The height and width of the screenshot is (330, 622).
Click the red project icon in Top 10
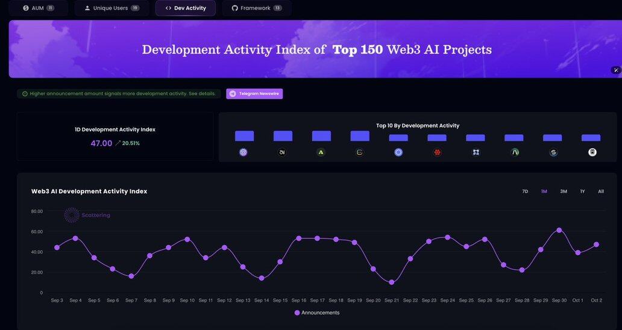pyautogui.click(x=437, y=152)
